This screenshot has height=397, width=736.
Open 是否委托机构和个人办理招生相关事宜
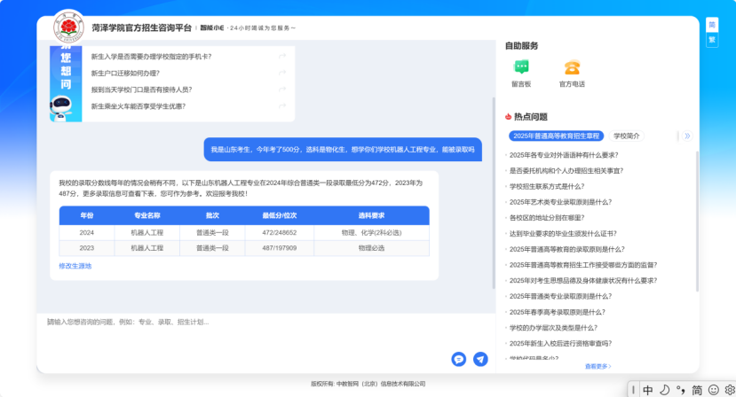[566, 171]
